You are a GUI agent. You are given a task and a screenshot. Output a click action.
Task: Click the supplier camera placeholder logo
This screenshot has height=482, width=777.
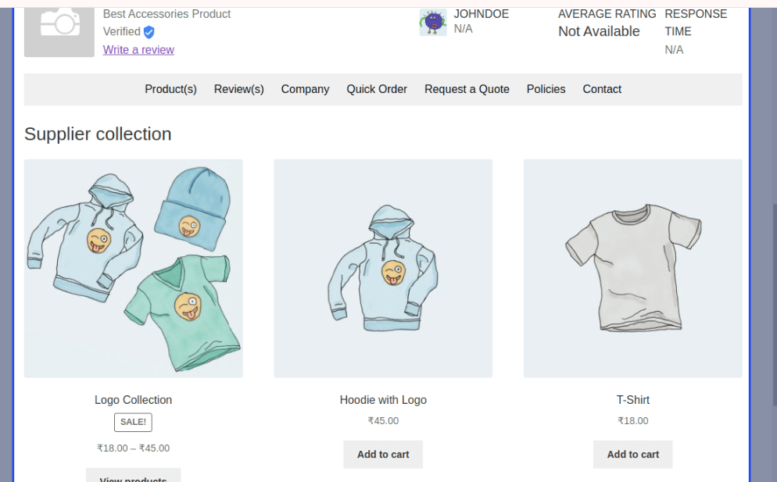tap(59, 32)
